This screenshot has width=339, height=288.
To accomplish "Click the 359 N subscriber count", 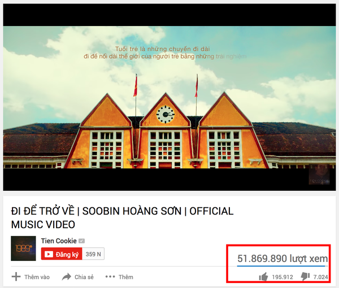I will coord(93,254).
